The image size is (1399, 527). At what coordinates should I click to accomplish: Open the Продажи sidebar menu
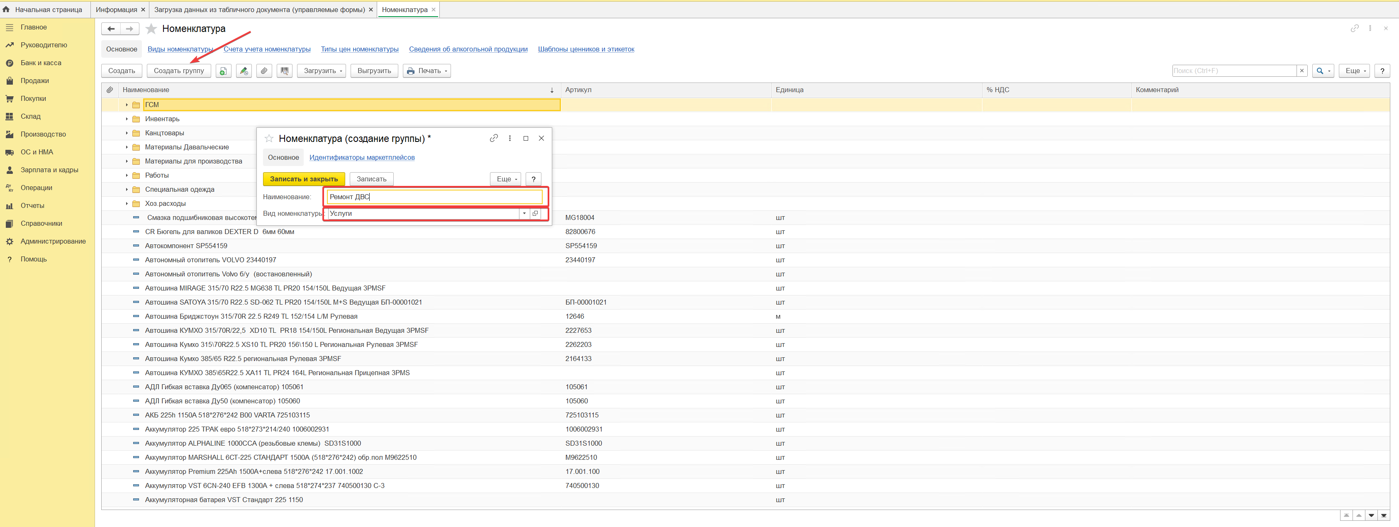point(35,81)
